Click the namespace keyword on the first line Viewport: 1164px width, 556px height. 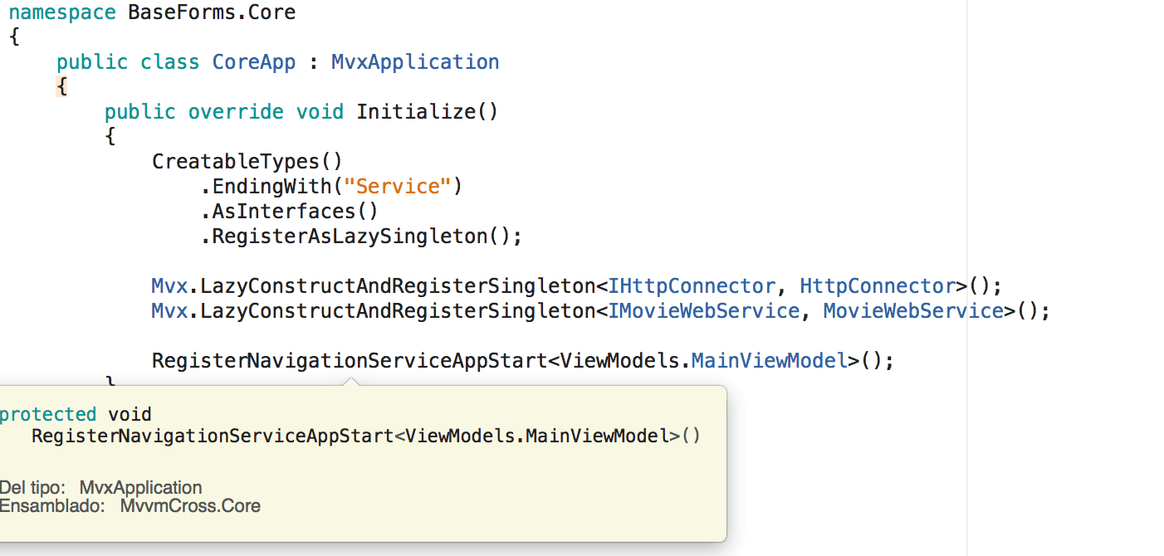click(x=62, y=13)
